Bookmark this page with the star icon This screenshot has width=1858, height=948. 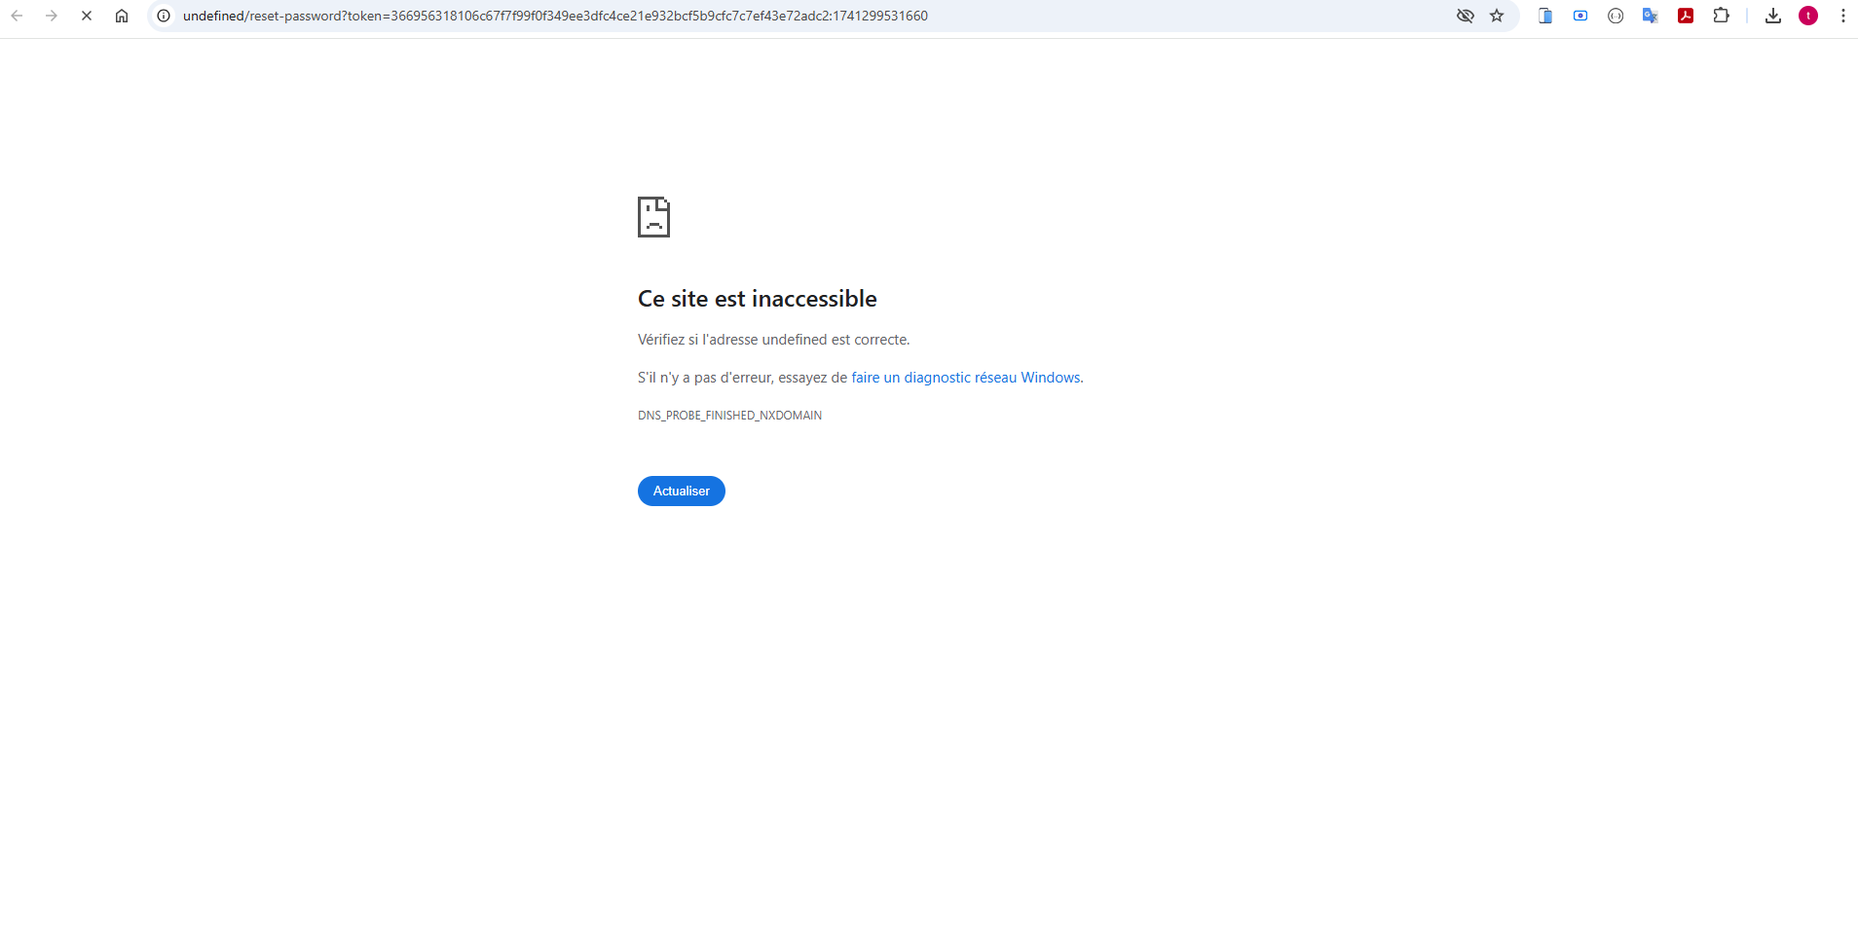click(x=1497, y=16)
